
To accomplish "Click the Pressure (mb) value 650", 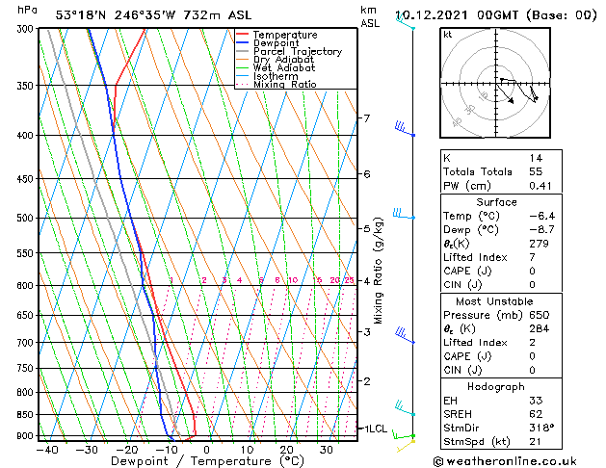I will [x=539, y=315].
